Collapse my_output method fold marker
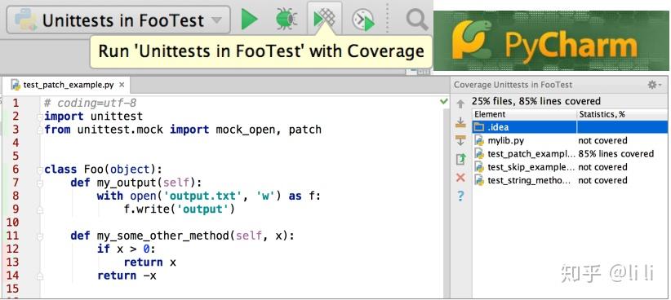The width and height of the screenshot is (671, 300). coord(40,183)
